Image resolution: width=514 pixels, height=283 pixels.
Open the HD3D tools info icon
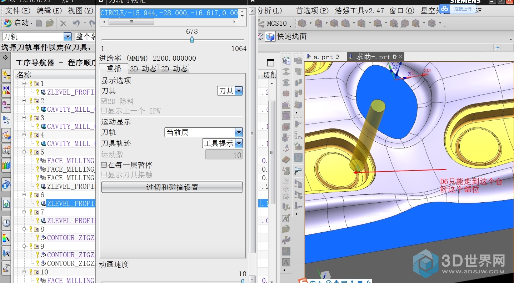pos(6,185)
